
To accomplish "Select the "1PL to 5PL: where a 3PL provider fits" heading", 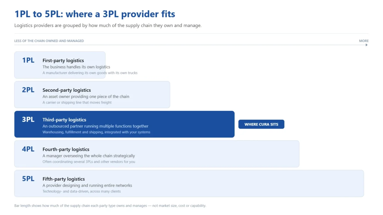I will [95, 14].
